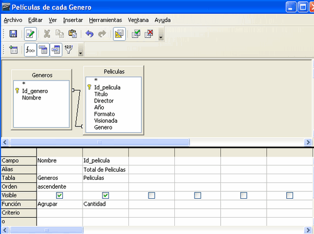Click the Add Tables icon
This screenshot has width=314, height=234.
coord(13,50)
